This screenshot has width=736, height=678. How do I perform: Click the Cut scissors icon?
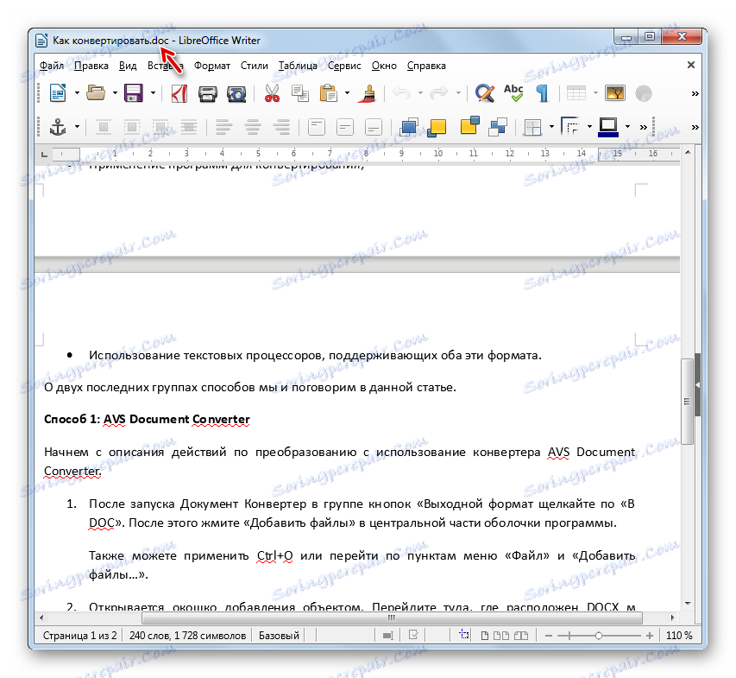coord(272,93)
